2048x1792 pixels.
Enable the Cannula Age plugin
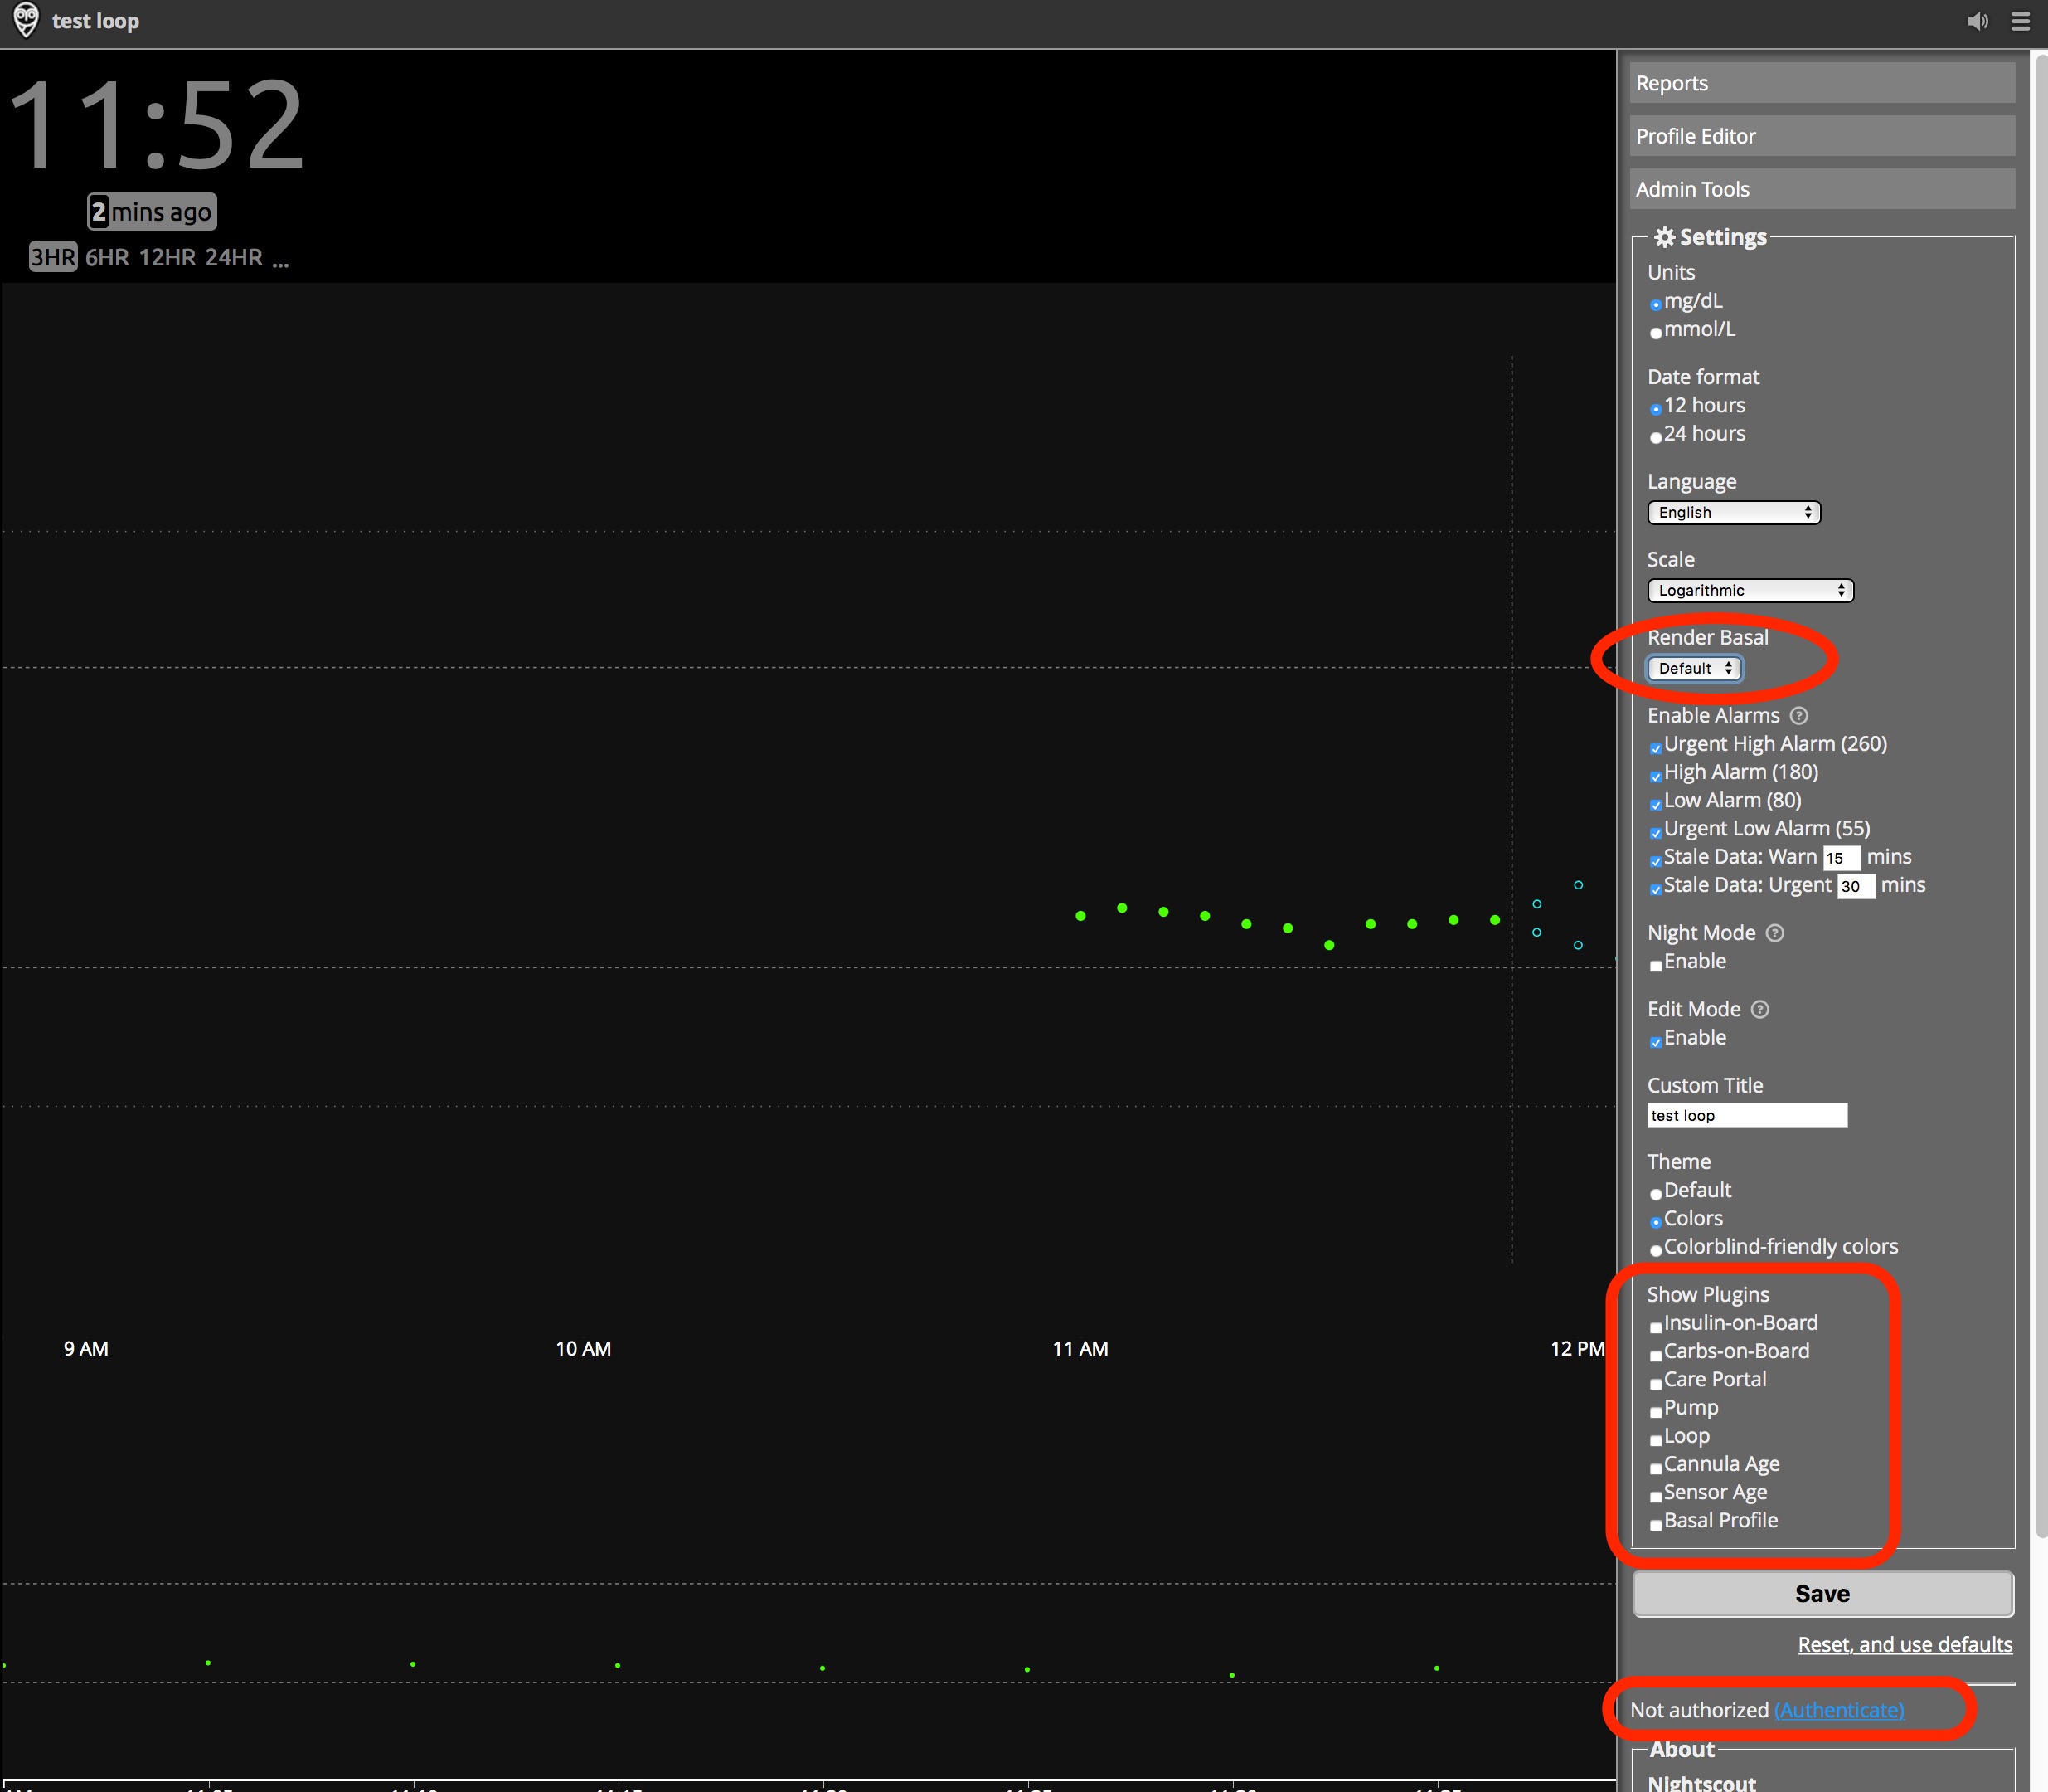1656,1468
